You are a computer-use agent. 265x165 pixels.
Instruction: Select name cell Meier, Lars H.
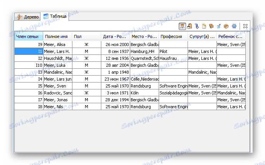click(58, 51)
